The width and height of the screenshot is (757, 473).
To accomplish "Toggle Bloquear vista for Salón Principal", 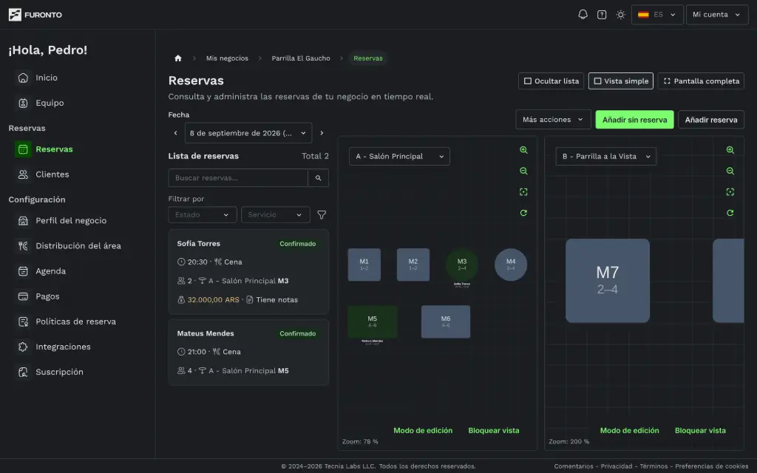I will (494, 431).
